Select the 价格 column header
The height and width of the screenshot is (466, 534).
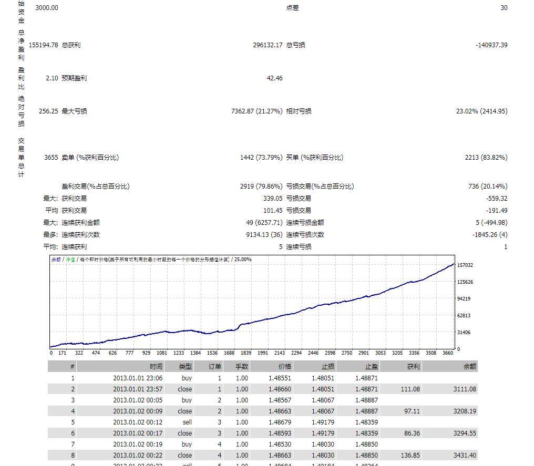tap(284, 366)
